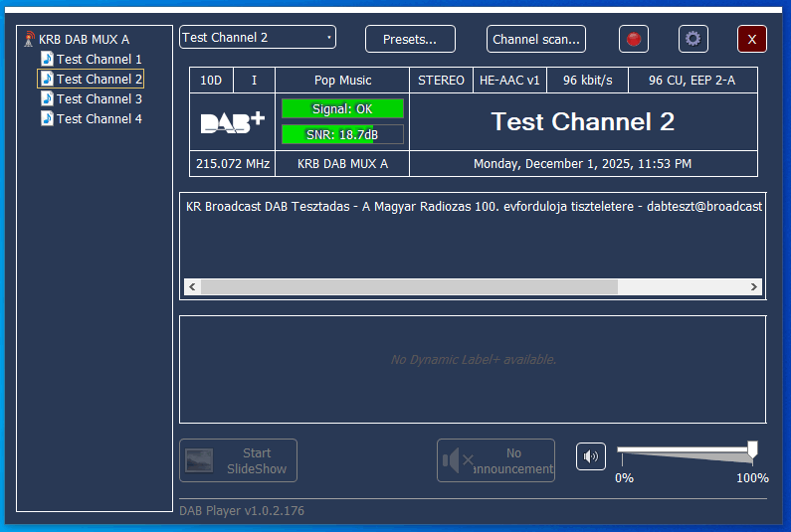Image resolution: width=791 pixels, height=532 pixels.
Task: Click the volume slider handle
Action: tap(752, 450)
